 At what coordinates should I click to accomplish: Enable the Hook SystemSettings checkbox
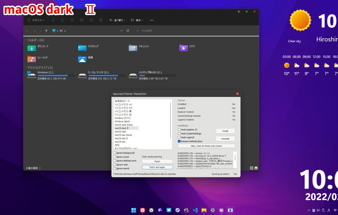tap(179, 134)
